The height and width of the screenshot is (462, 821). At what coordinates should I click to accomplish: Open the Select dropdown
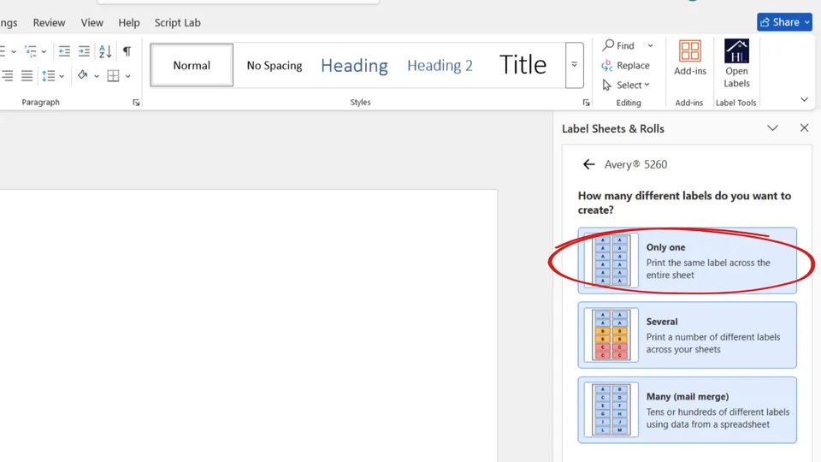click(626, 85)
